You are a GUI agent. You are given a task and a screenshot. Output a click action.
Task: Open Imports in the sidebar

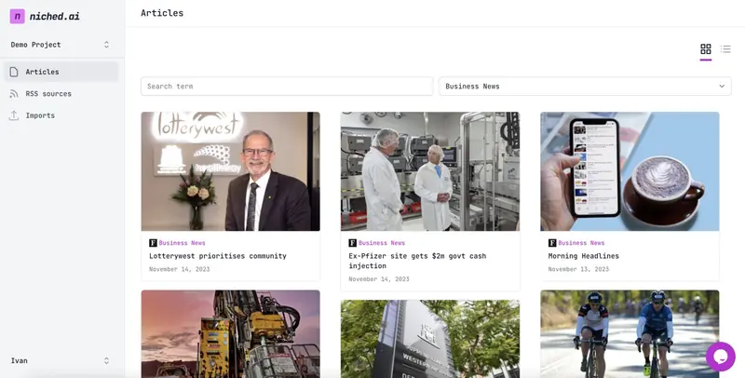point(61,115)
